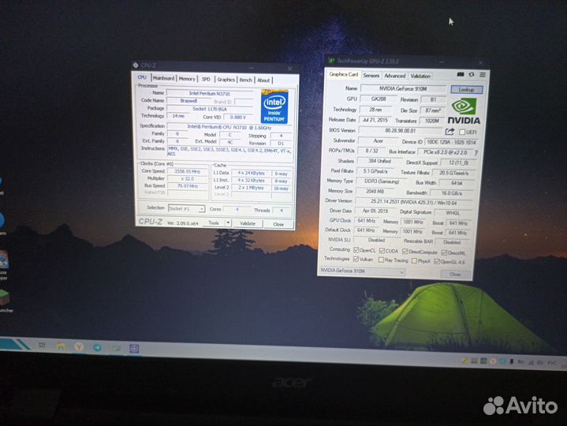
Task: Expand the Tools dropdown arrow in CPU-Z
Action: [x=228, y=222]
